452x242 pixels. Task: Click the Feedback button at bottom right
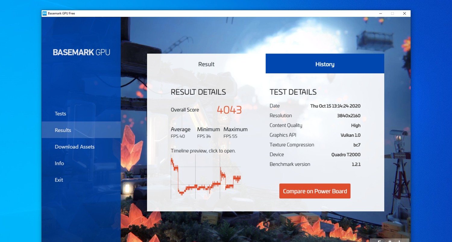389,240
